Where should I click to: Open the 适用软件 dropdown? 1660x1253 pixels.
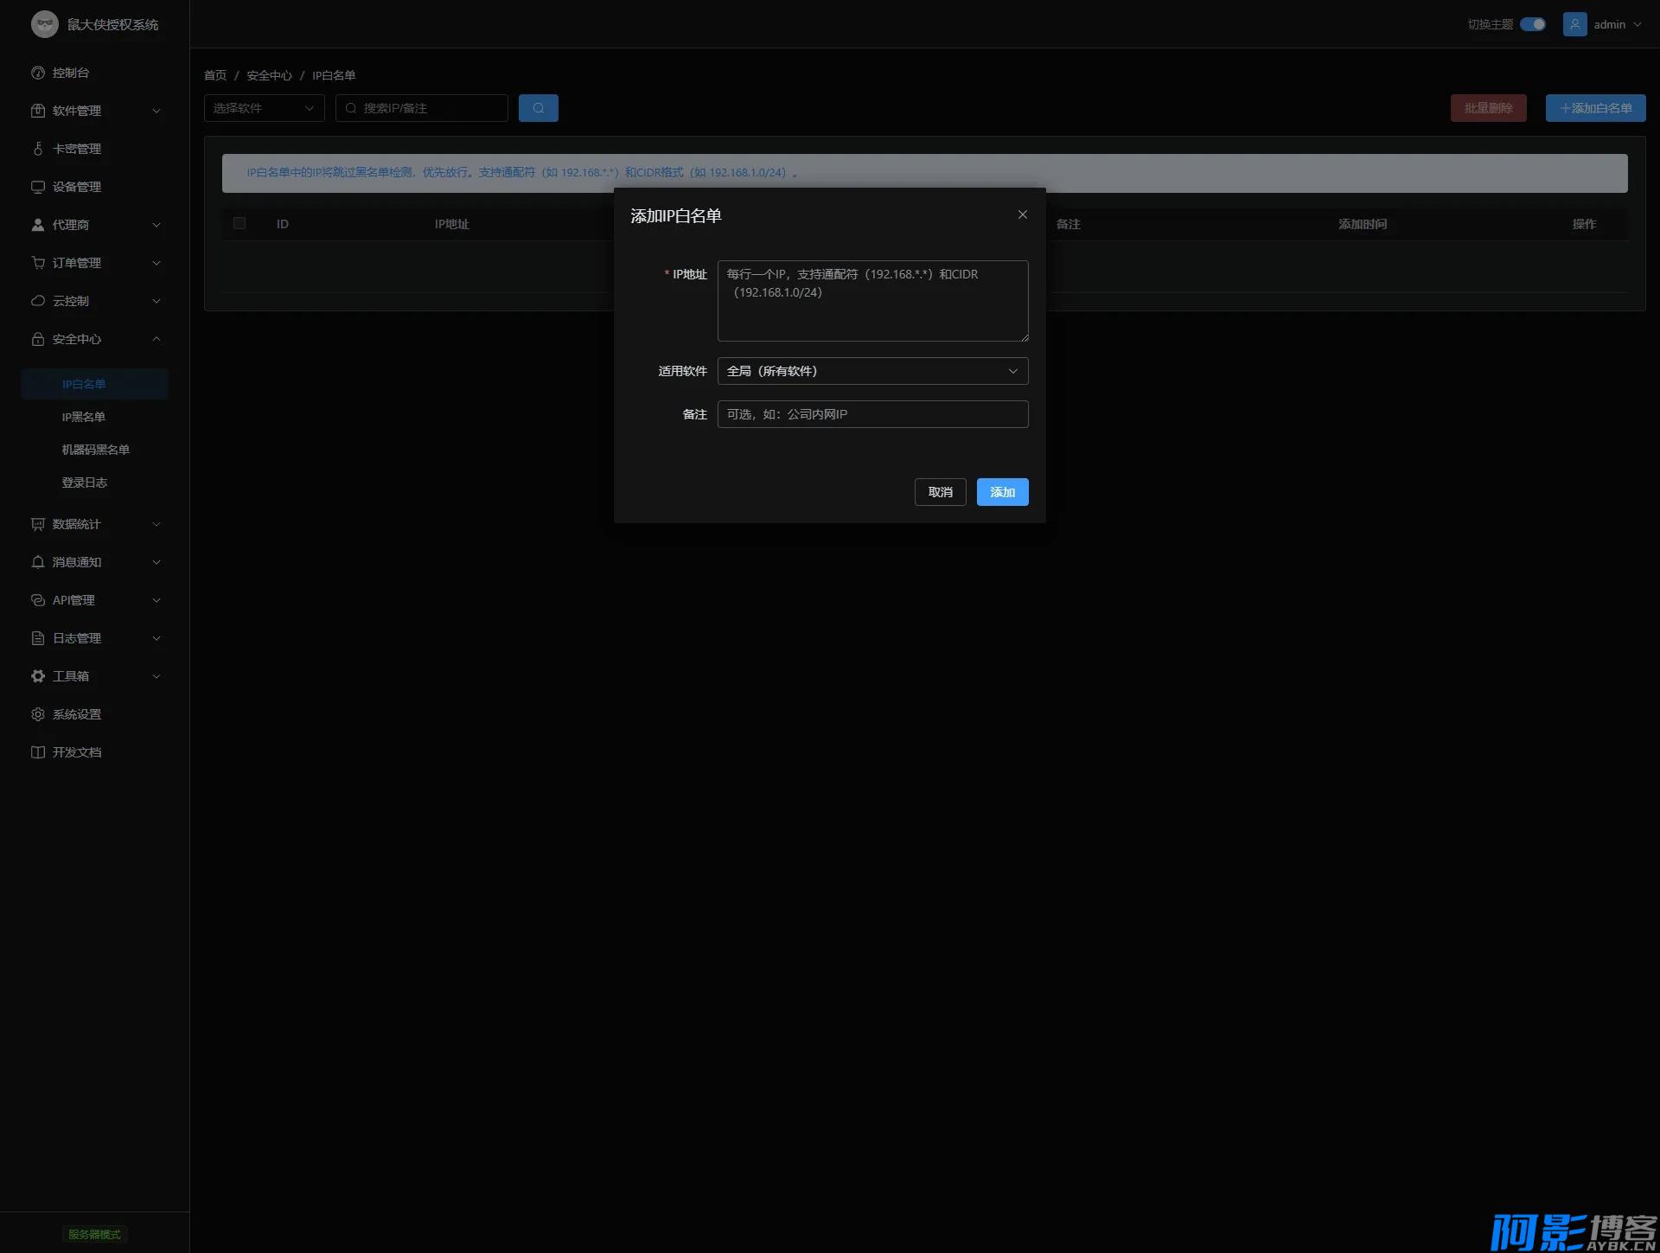[x=872, y=371]
